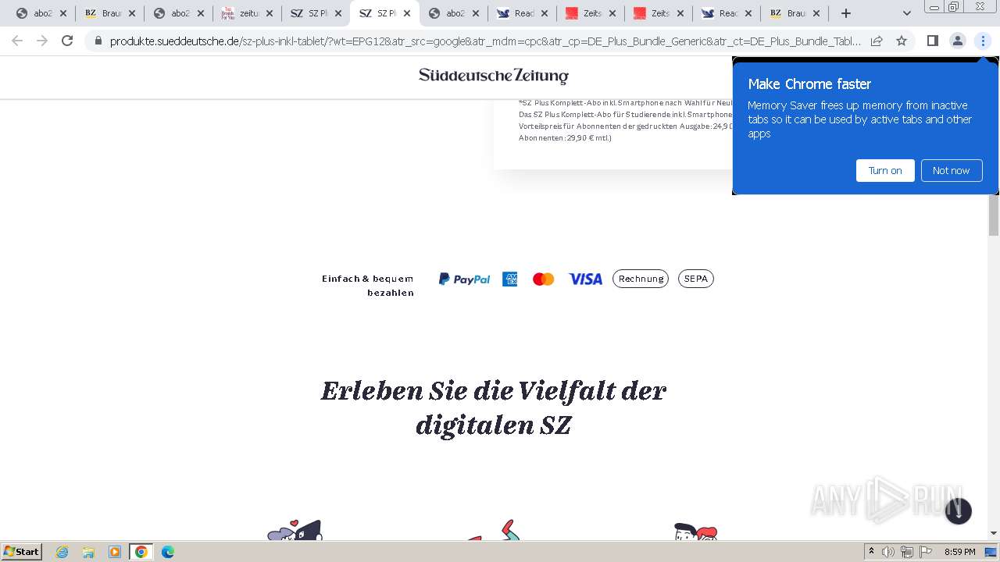This screenshot has width=1000, height=562.
Task: Open Internet Explorer from taskbar
Action: 62,552
